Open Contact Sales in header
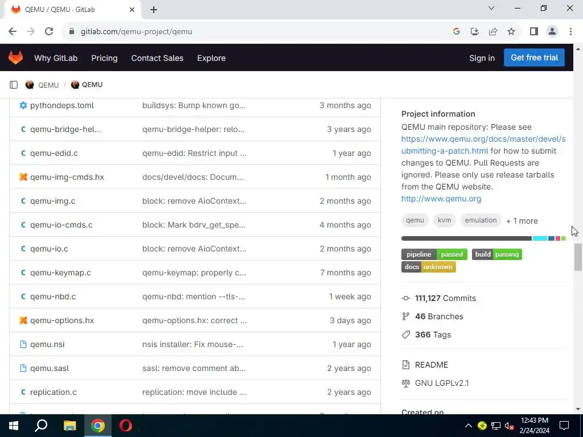Screen dimensions: 583x437 pos(157,58)
